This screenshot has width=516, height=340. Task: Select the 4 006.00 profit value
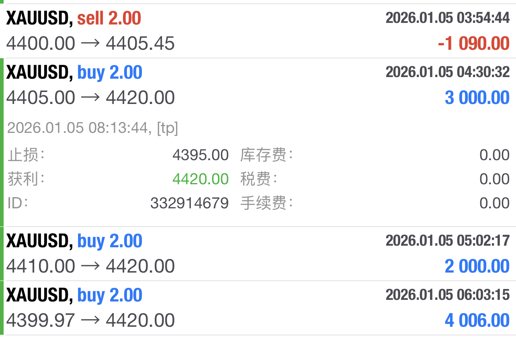[x=477, y=320]
